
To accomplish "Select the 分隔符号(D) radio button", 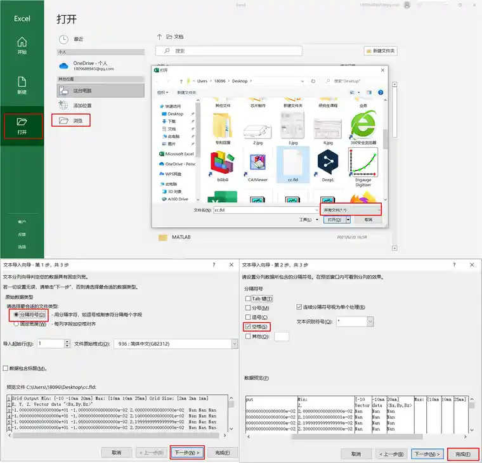I will [16, 315].
